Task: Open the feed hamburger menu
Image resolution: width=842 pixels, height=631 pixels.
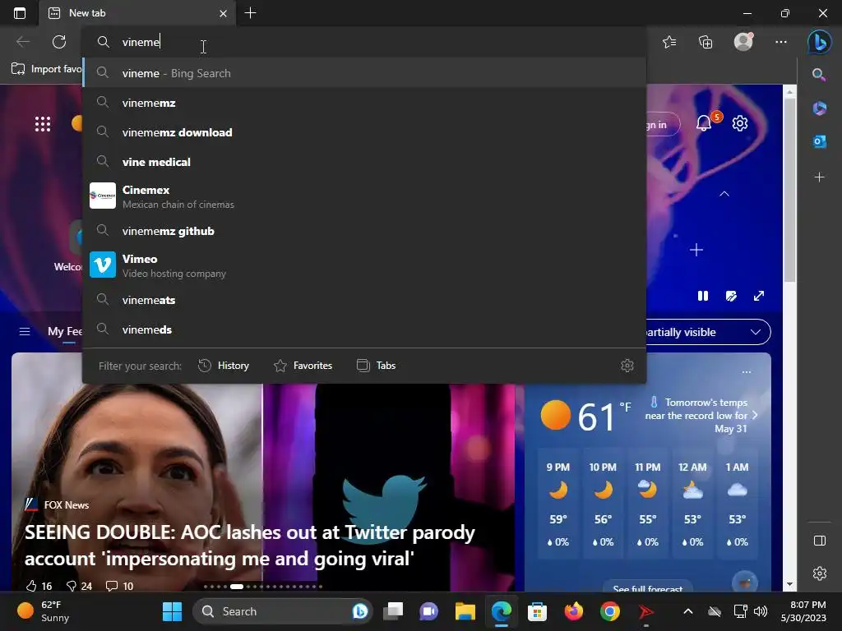Action: pyautogui.click(x=24, y=332)
